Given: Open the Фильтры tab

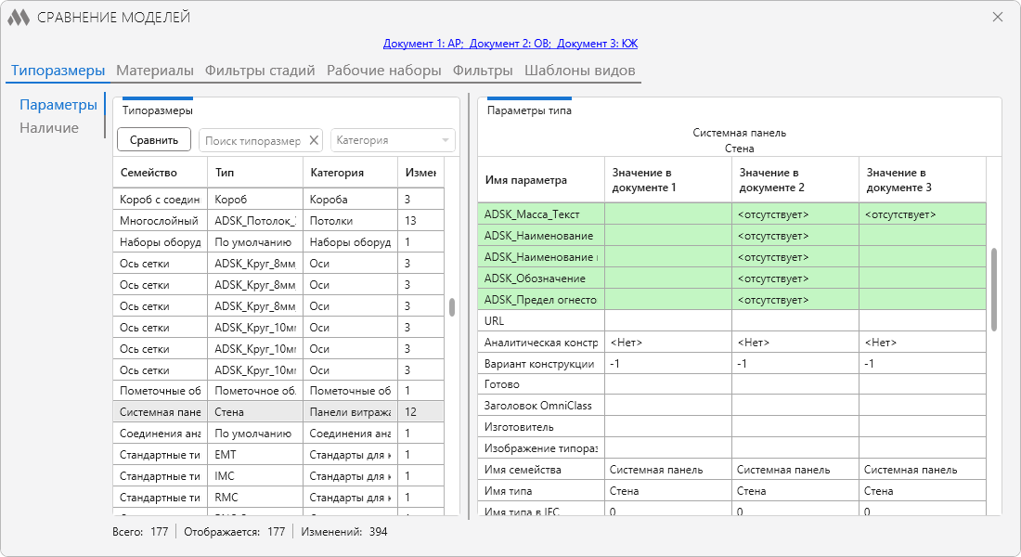Looking at the screenshot, I should pyautogui.click(x=483, y=71).
